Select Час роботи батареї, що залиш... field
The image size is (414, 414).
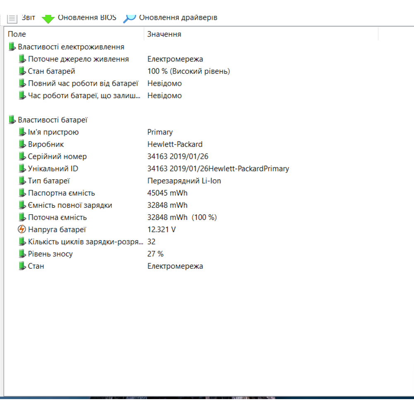click(x=84, y=96)
